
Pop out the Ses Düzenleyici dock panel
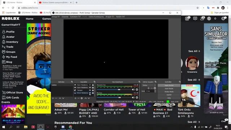click(x=139, y=82)
